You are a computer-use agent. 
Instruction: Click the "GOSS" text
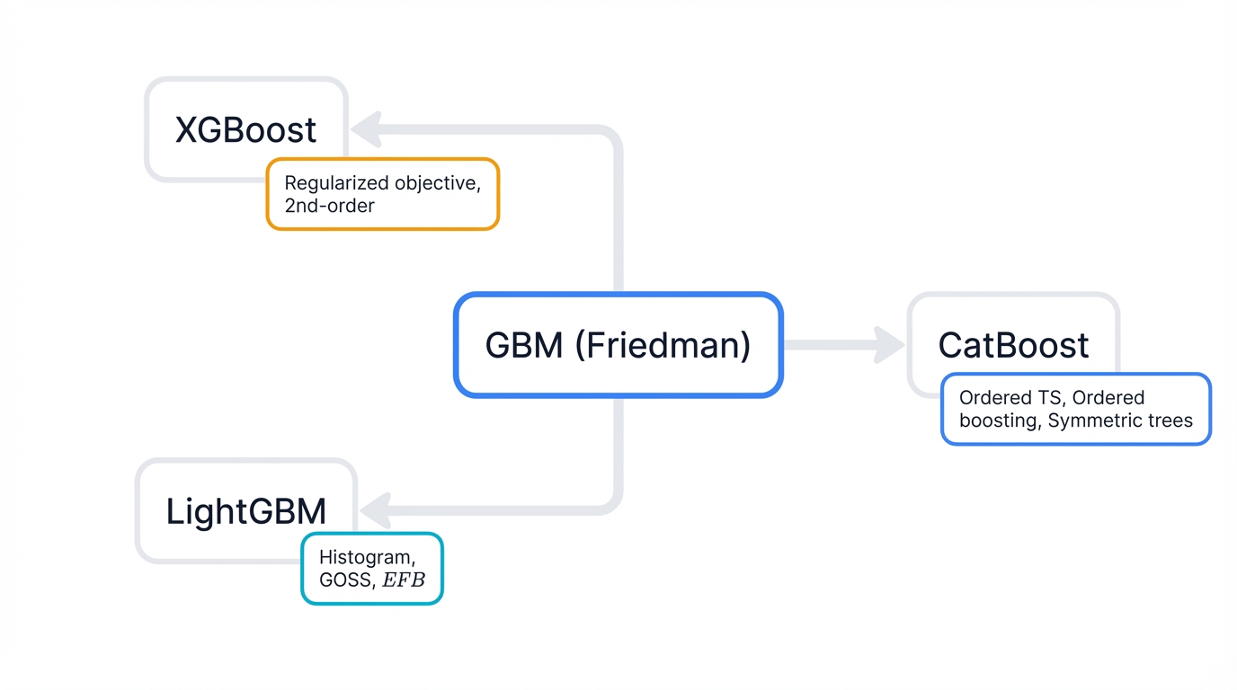point(344,579)
